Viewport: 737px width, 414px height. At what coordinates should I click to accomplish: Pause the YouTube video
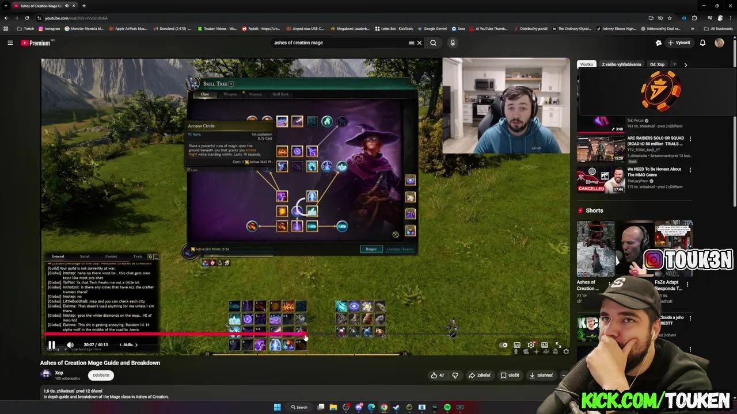point(51,345)
